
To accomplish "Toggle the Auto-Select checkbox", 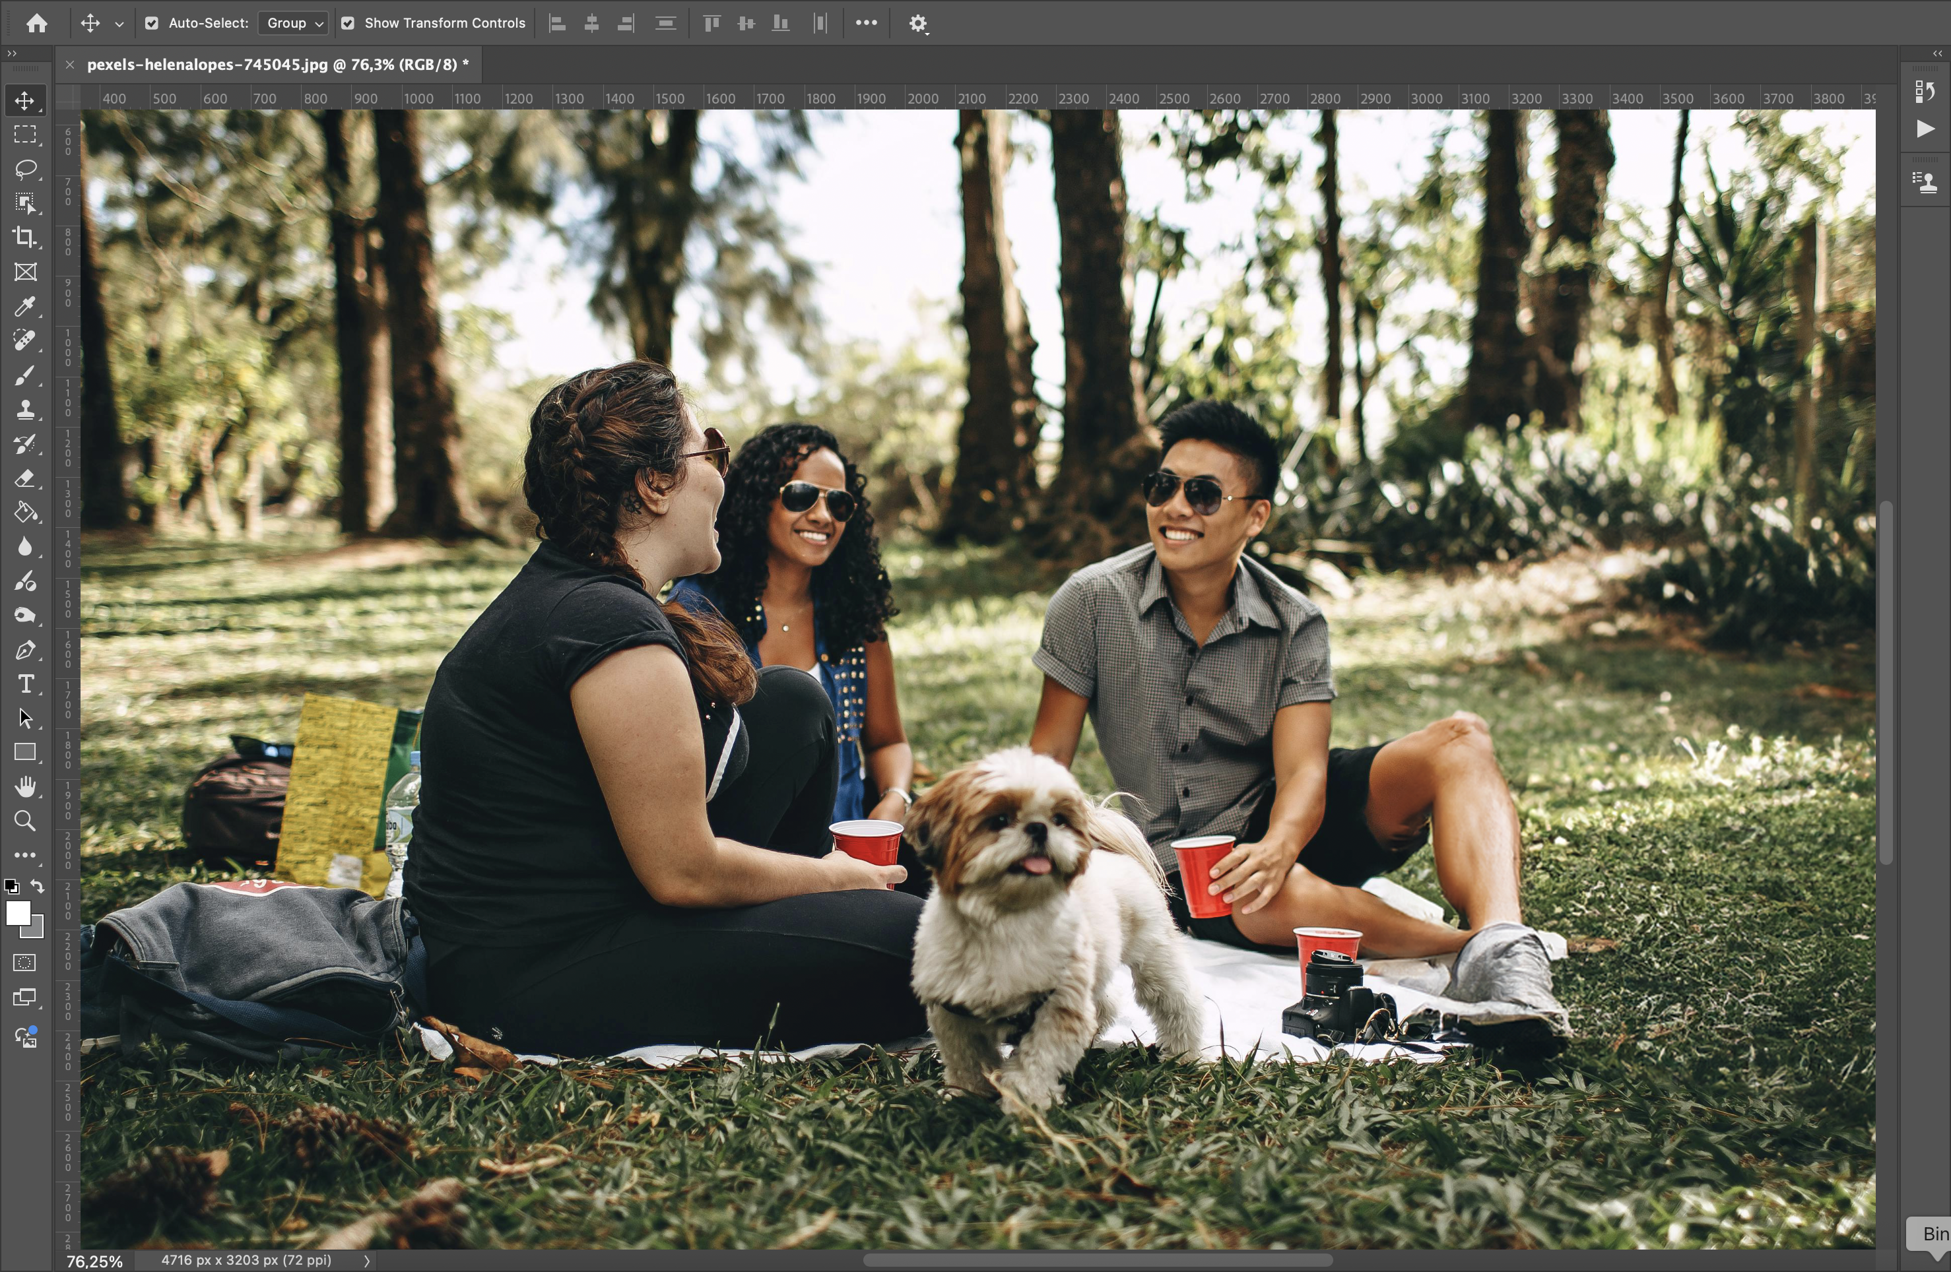I will point(152,23).
